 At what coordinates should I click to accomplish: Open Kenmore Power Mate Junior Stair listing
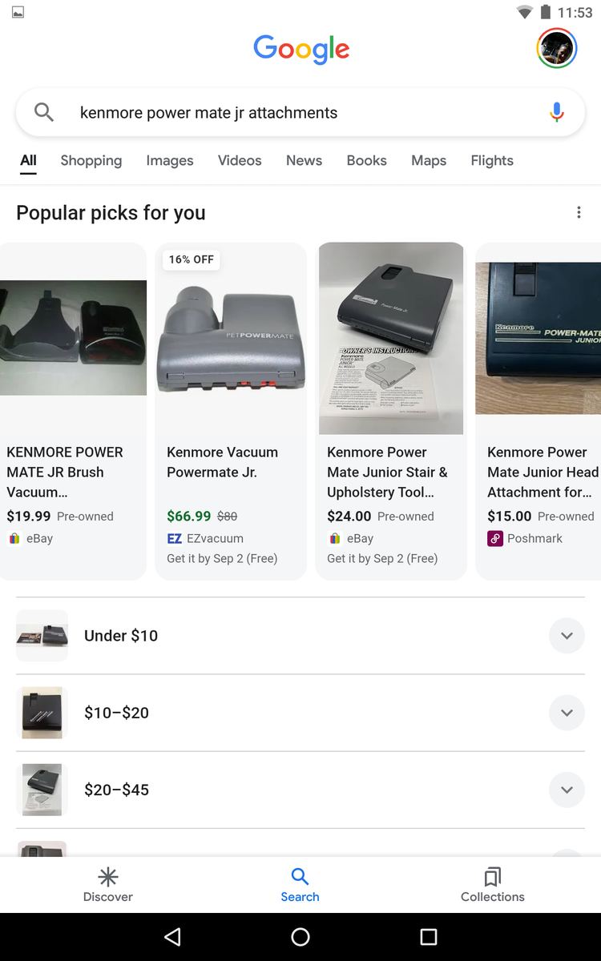pos(387,472)
